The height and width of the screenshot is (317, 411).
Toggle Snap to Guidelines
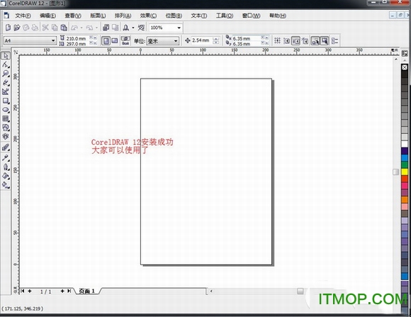click(x=286, y=40)
